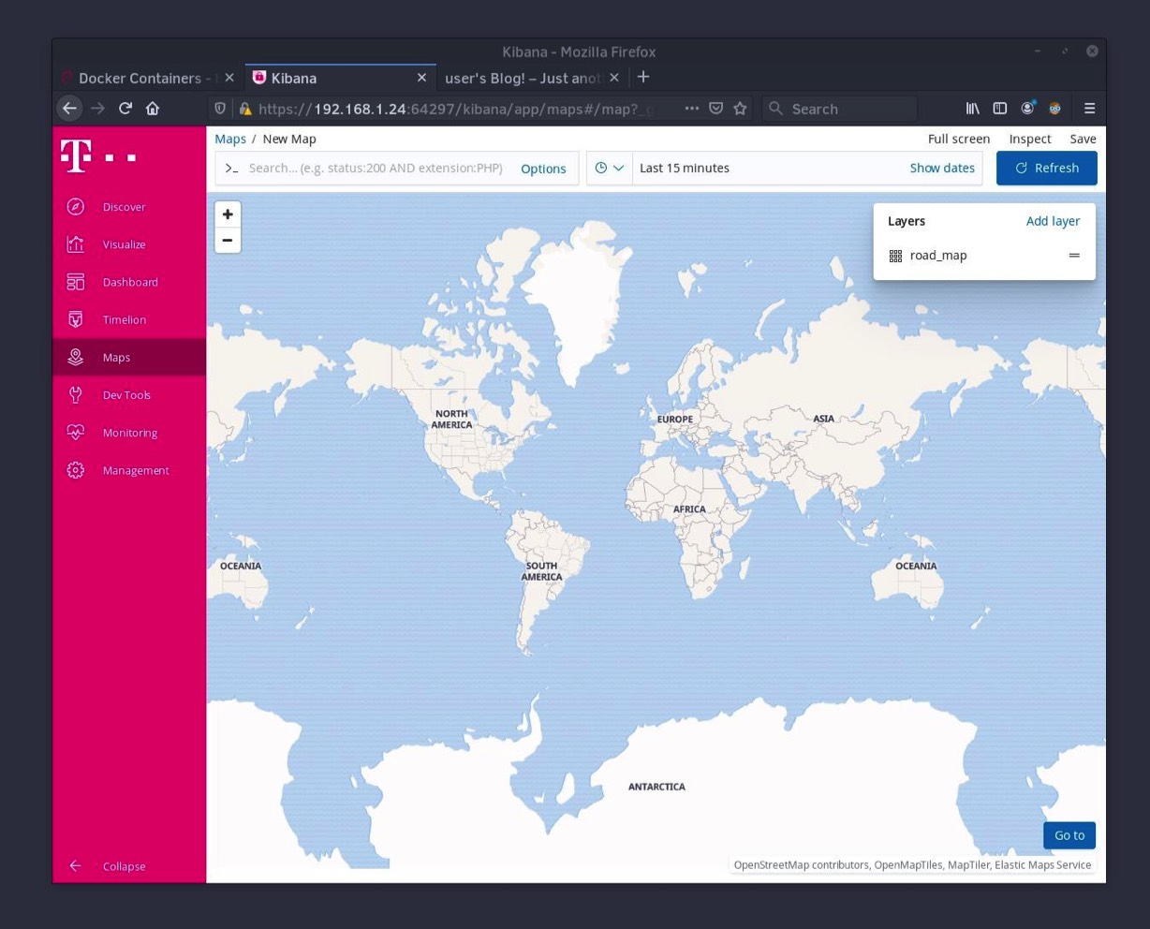Switch to the user's Blog! tab

(522, 78)
